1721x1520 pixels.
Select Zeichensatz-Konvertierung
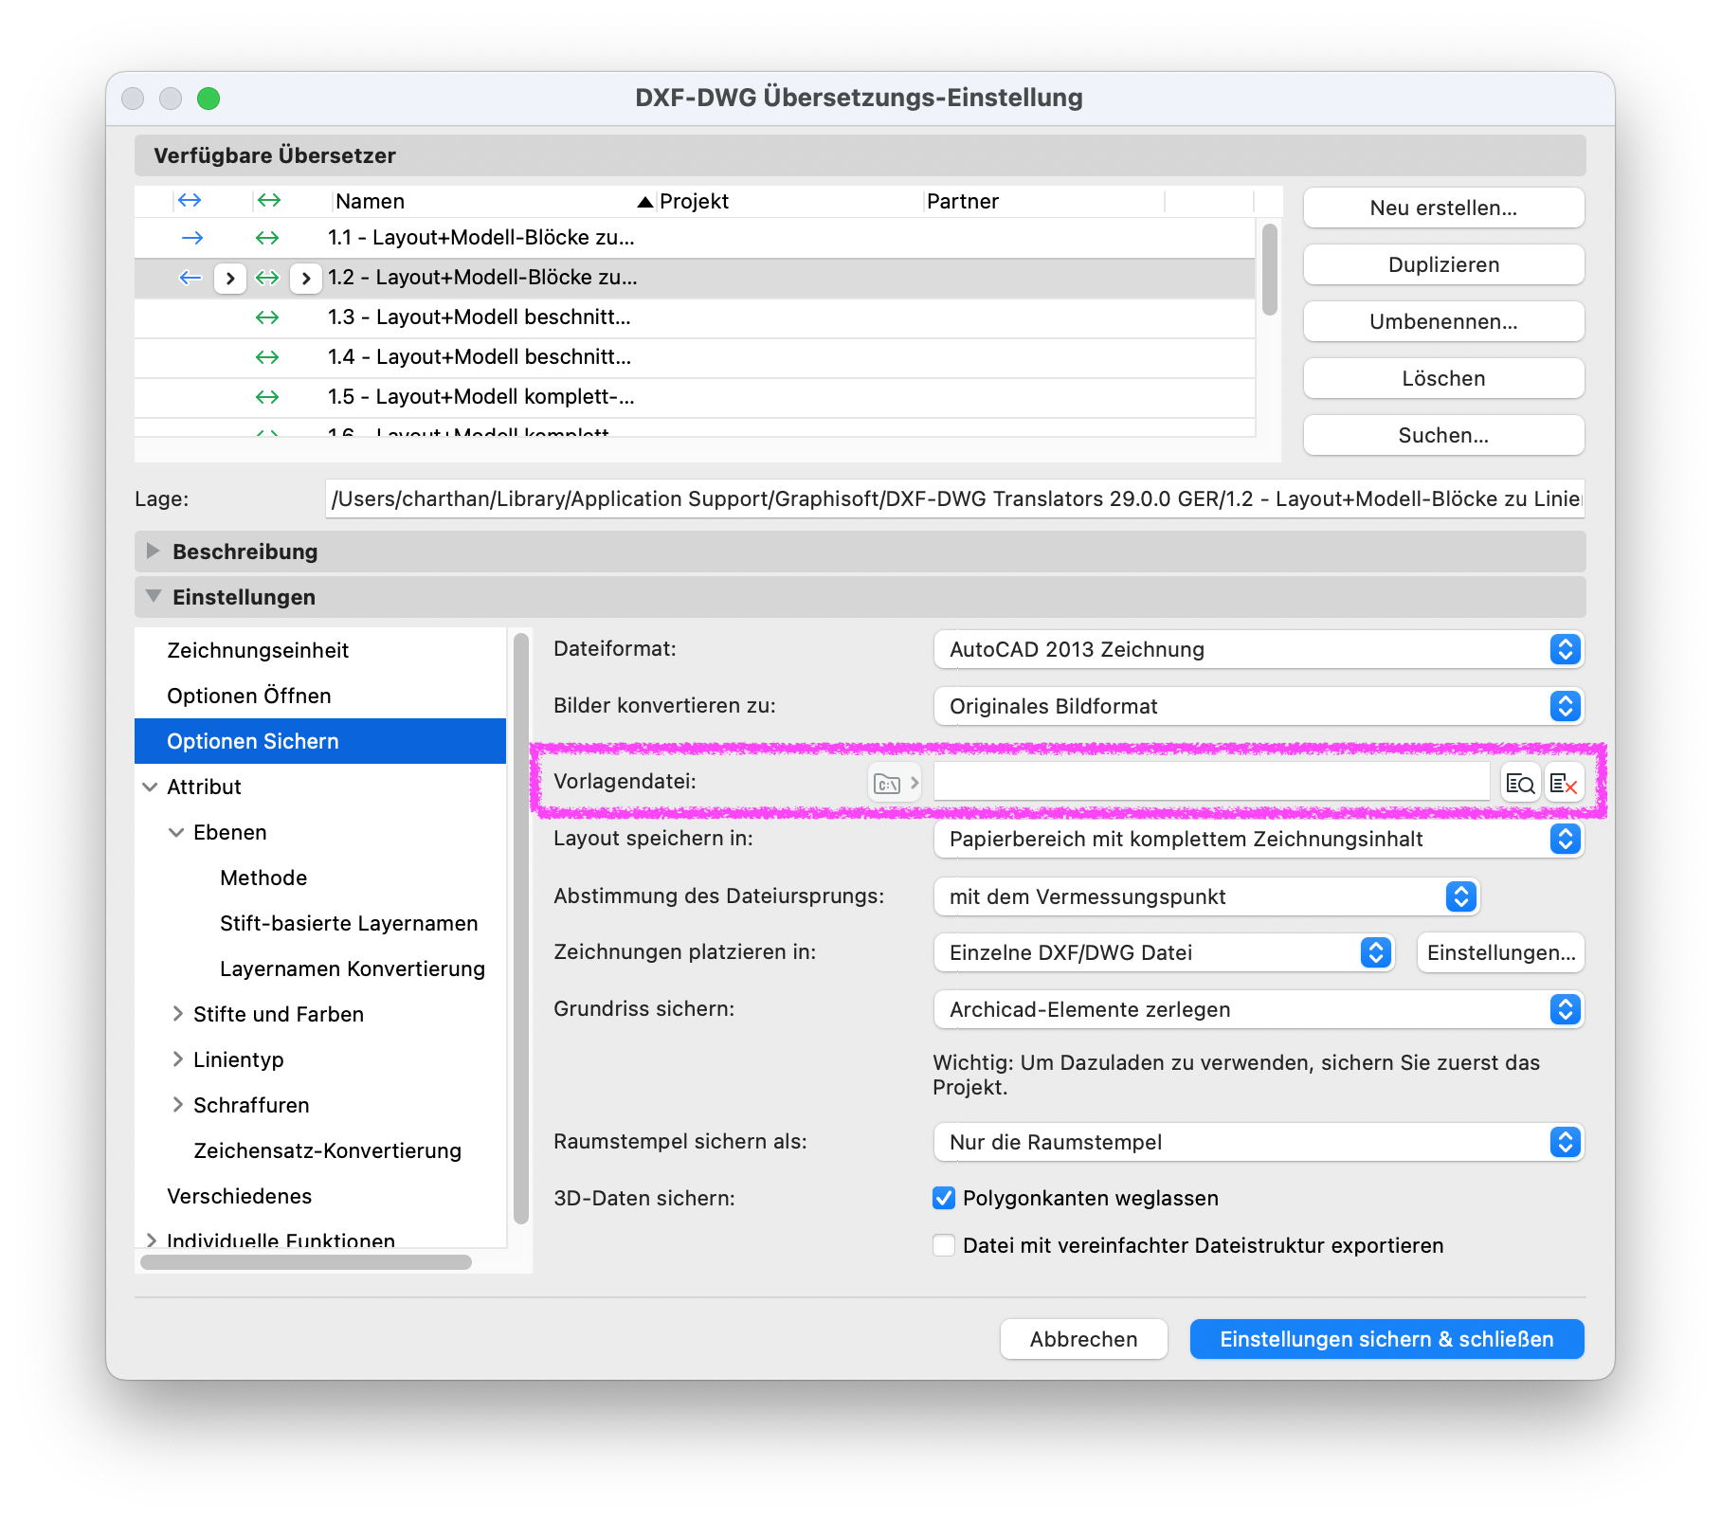(320, 1150)
